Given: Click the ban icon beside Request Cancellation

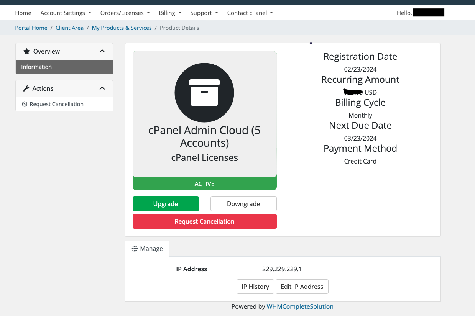Looking at the screenshot, I should click(25, 104).
